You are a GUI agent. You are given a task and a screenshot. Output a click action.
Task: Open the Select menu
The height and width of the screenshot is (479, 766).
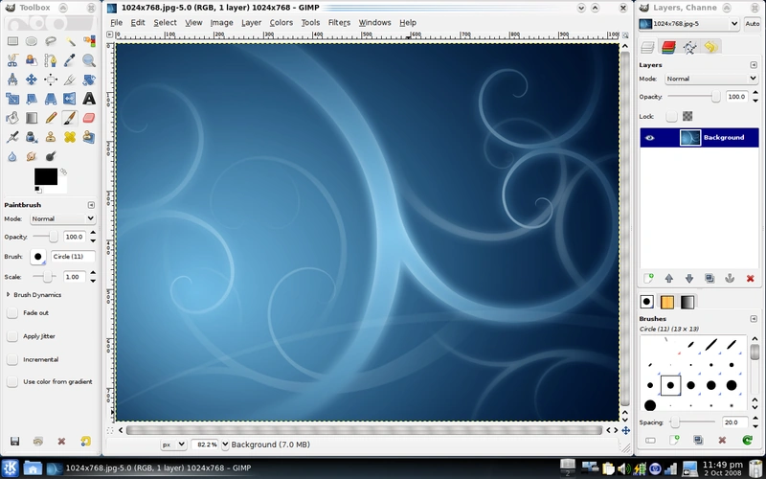tap(165, 22)
